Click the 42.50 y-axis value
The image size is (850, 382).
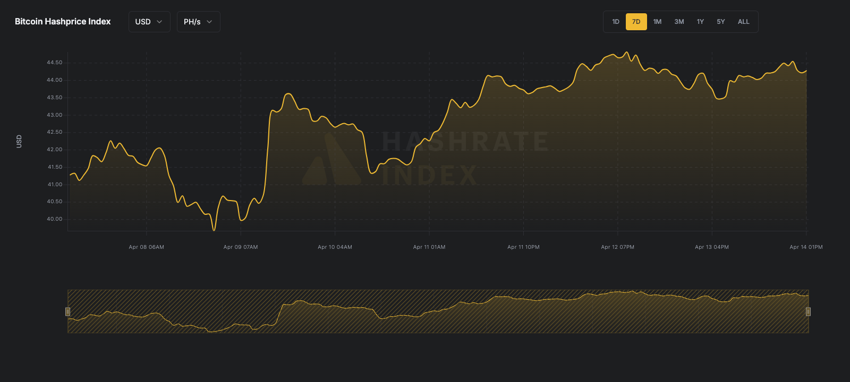54,132
